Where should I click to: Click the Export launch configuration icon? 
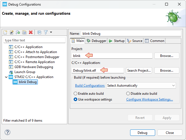[x=18, y=32]
